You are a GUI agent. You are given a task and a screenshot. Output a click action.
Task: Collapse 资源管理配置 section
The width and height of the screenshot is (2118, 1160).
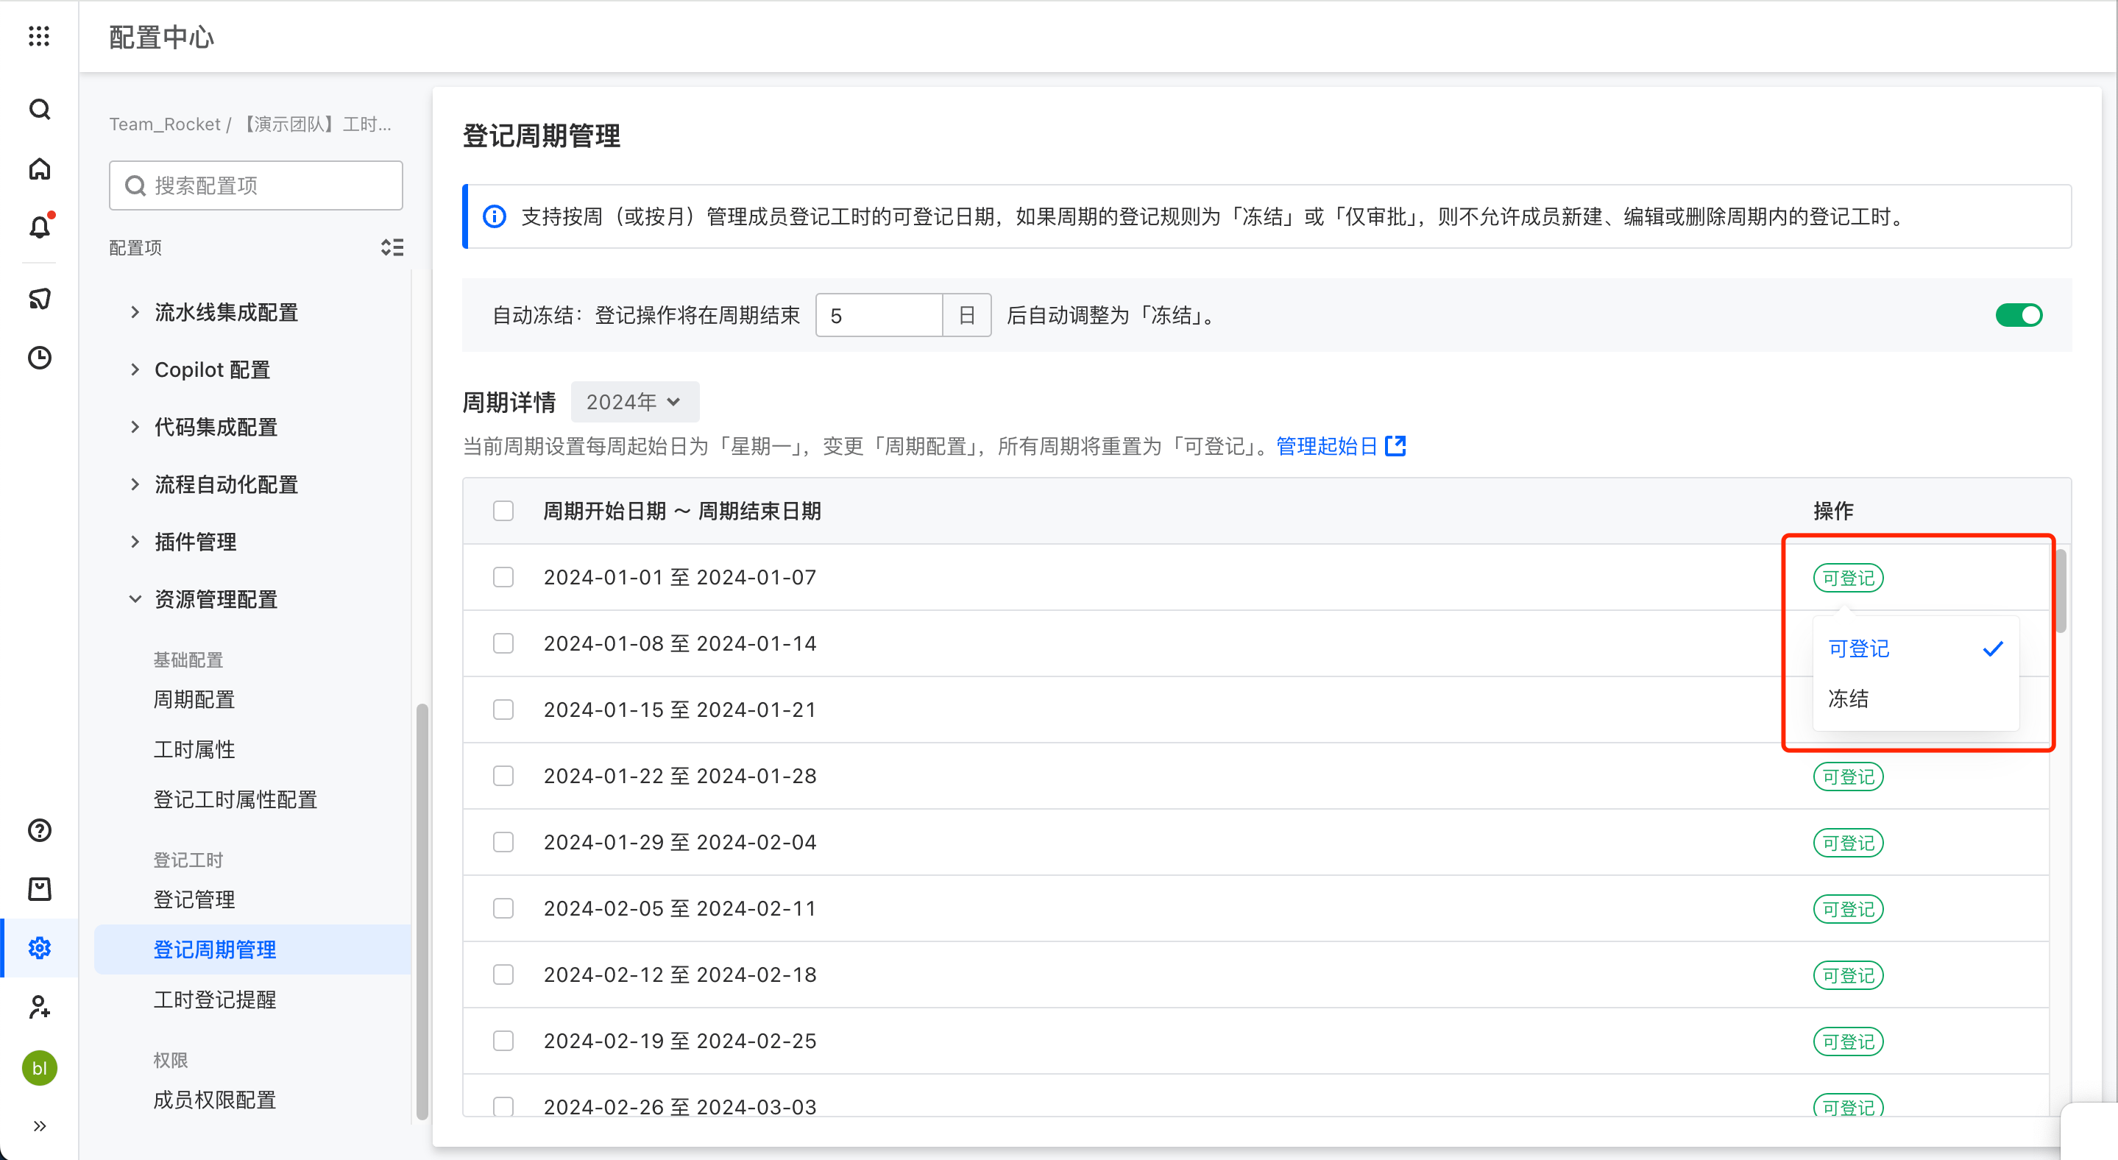pyautogui.click(x=135, y=599)
